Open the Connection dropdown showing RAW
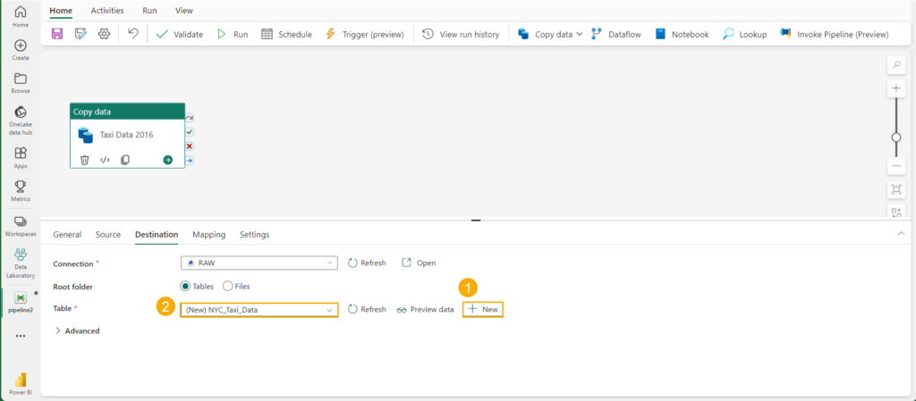 (x=259, y=263)
